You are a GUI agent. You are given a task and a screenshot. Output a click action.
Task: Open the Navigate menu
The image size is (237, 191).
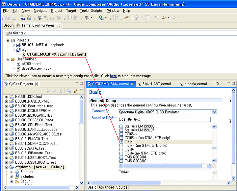[x=40, y=11]
